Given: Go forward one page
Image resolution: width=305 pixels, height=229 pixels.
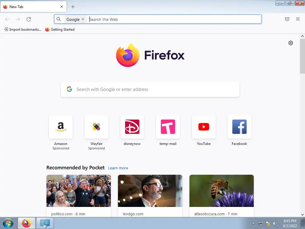Looking at the screenshot, I should click(x=18, y=19).
